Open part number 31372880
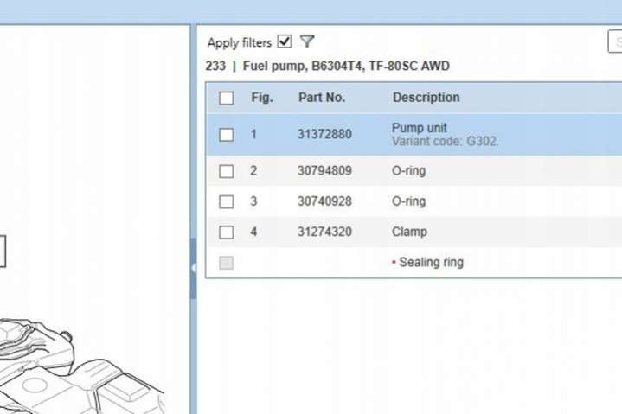This screenshot has height=414, width=622. pyautogui.click(x=324, y=134)
